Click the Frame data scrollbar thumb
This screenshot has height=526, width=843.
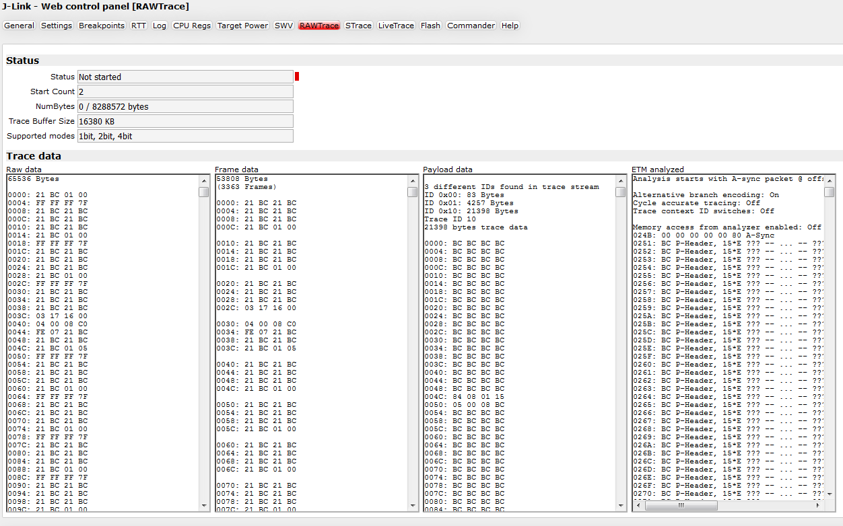[x=413, y=192]
